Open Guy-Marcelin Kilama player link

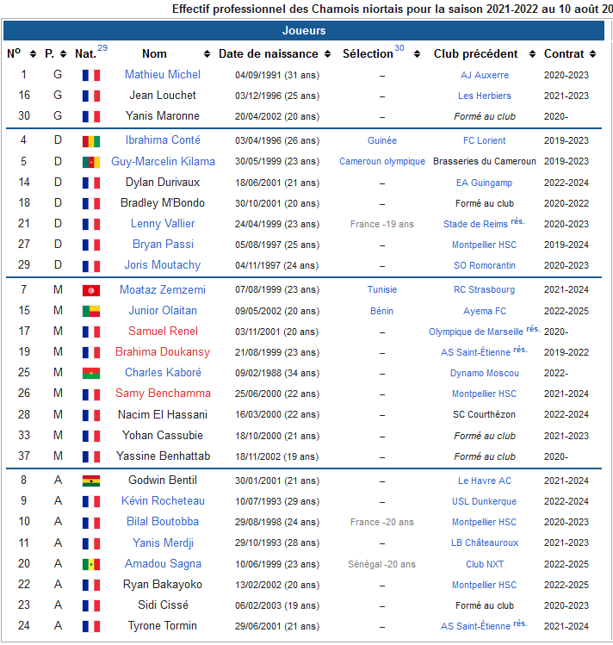pyautogui.click(x=163, y=161)
